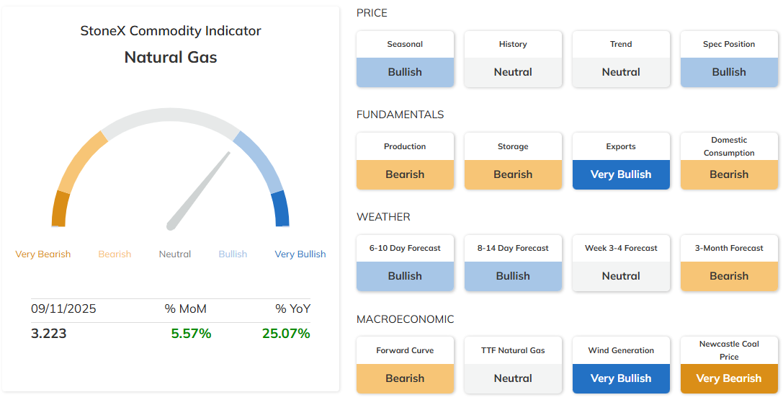Screen dimensions: 783x400
Task: Click the StoneX Commodity Indicator title
Action: coord(171,31)
